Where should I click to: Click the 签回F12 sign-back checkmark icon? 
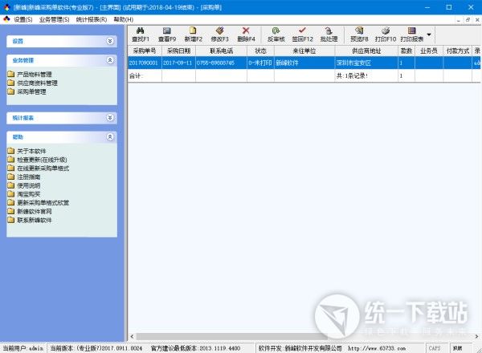pyautogui.click(x=302, y=30)
